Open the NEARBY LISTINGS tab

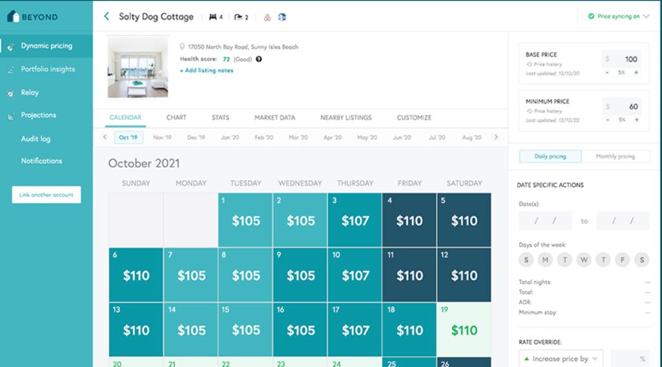[346, 117]
